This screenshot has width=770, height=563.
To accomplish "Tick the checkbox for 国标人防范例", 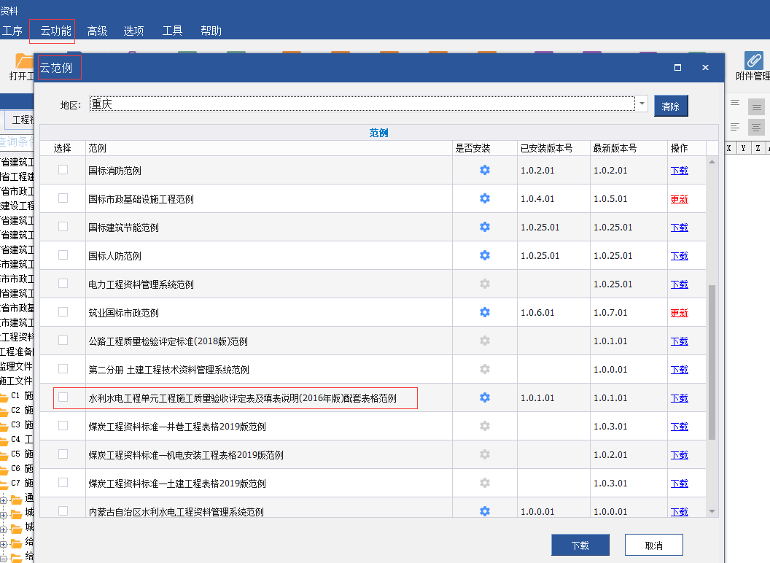I will 63,255.
